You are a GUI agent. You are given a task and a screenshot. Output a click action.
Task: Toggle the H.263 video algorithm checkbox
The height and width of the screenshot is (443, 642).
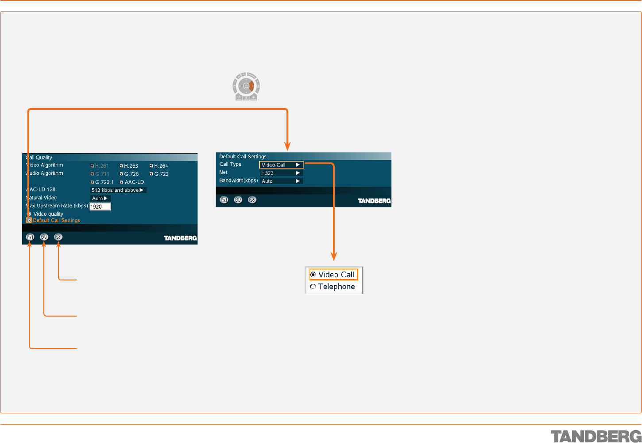tap(121, 166)
